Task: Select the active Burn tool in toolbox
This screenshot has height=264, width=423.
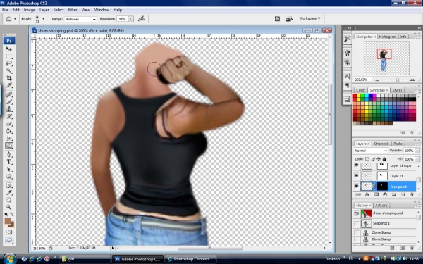Action: tap(9, 146)
